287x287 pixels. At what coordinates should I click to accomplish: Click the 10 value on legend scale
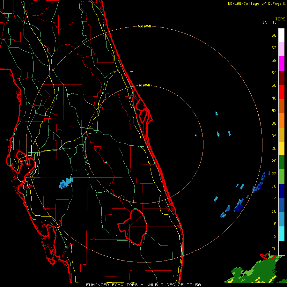(274, 211)
